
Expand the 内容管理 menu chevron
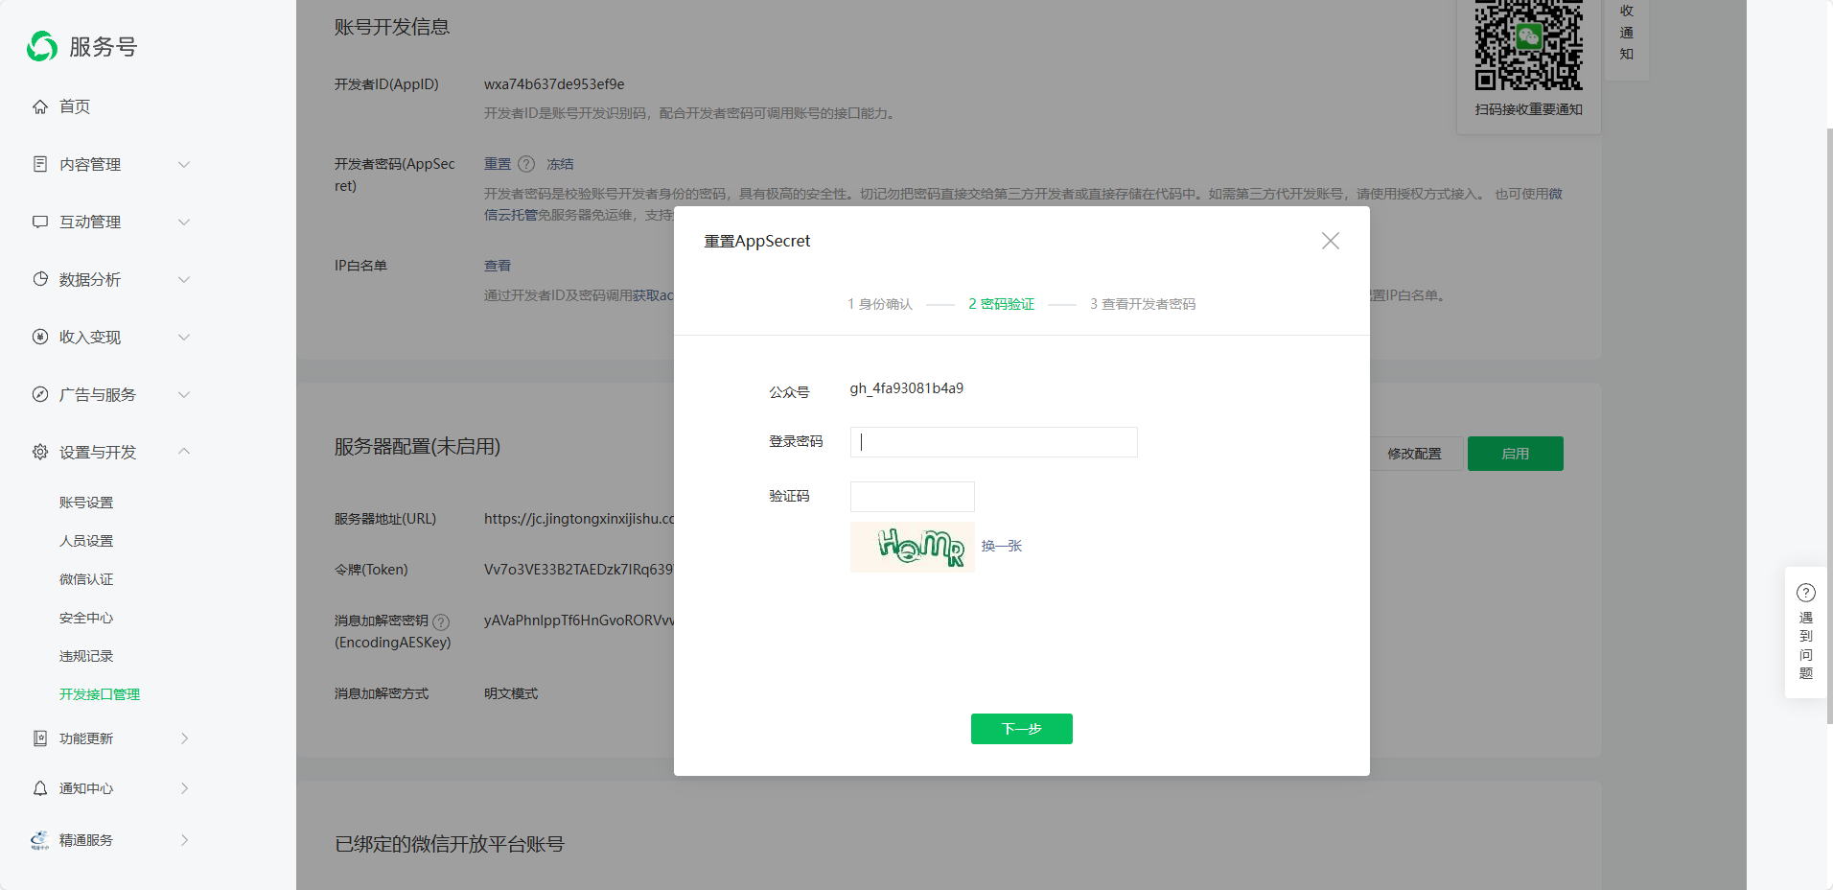tap(184, 164)
